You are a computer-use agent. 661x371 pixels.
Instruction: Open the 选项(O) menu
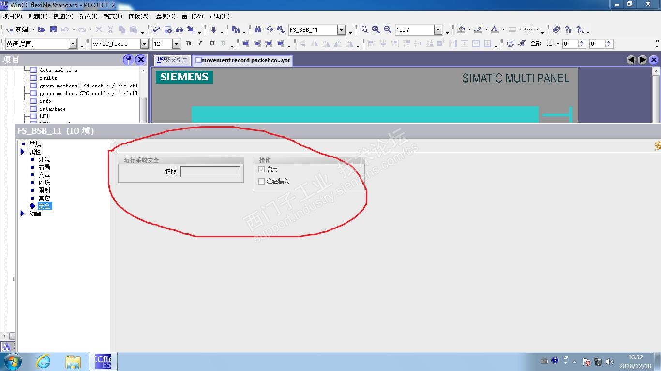click(165, 16)
